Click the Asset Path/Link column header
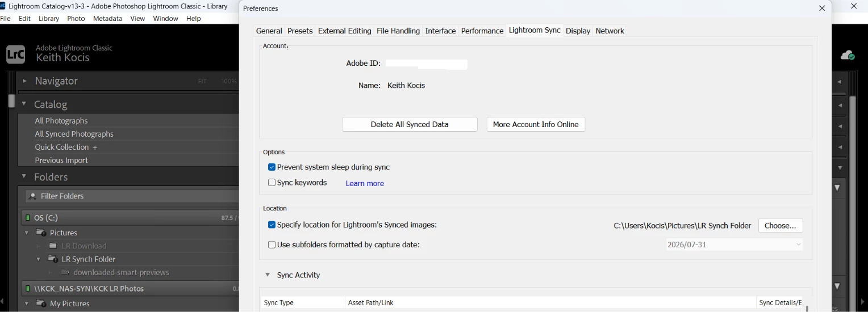 click(x=550, y=303)
